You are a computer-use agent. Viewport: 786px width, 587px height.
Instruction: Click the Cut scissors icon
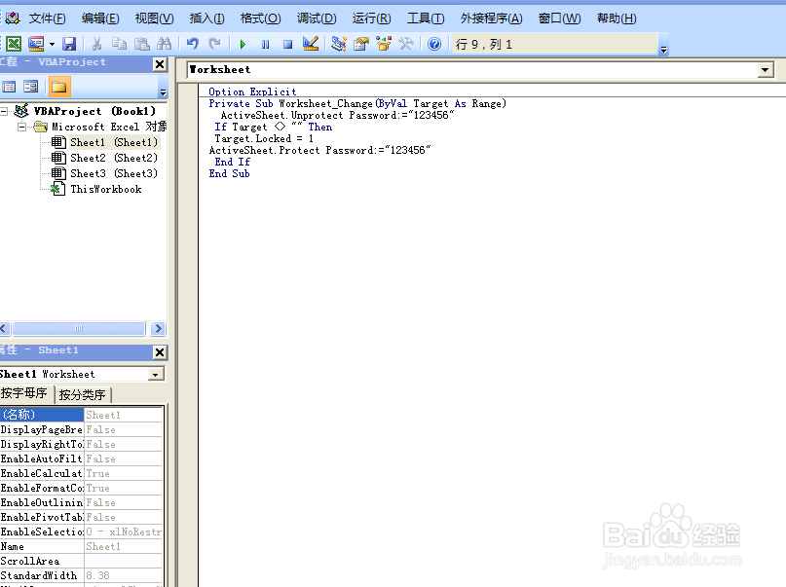point(96,44)
